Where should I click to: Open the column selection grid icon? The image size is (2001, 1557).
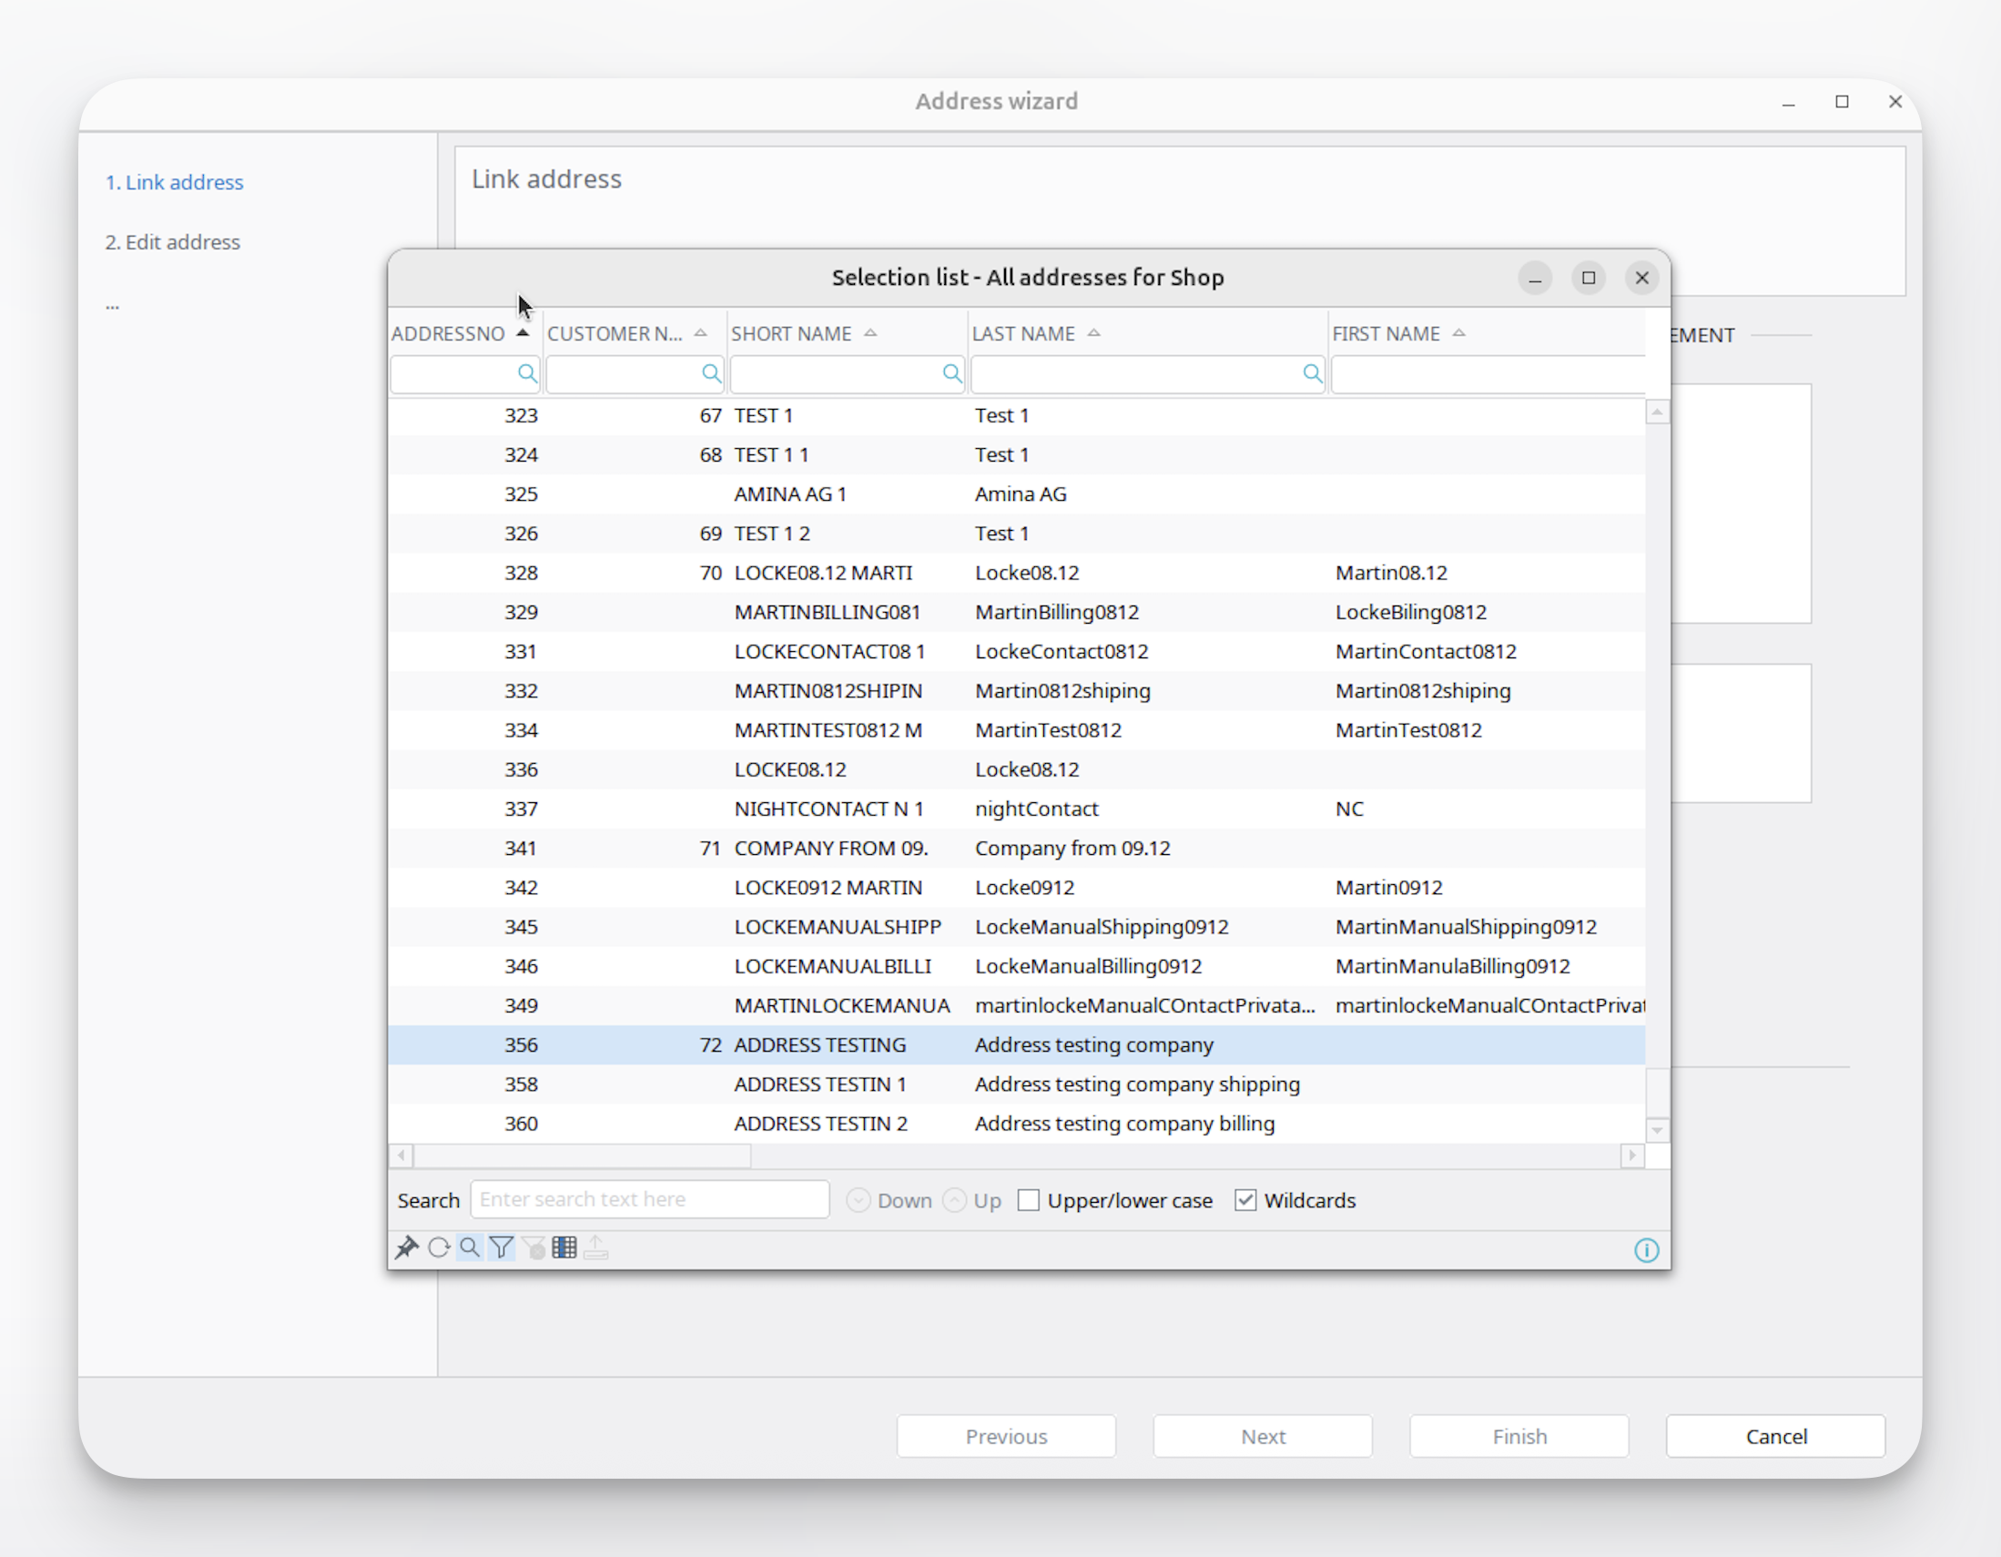click(564, 1248)
